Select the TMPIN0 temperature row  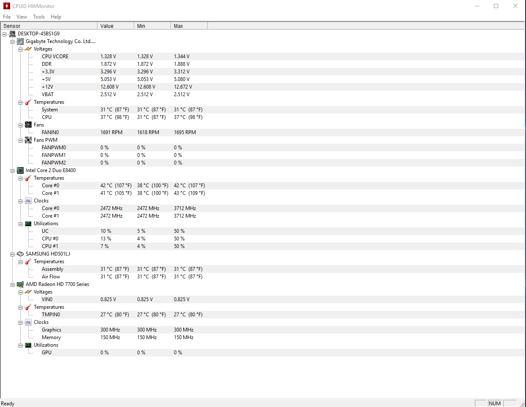282,315
